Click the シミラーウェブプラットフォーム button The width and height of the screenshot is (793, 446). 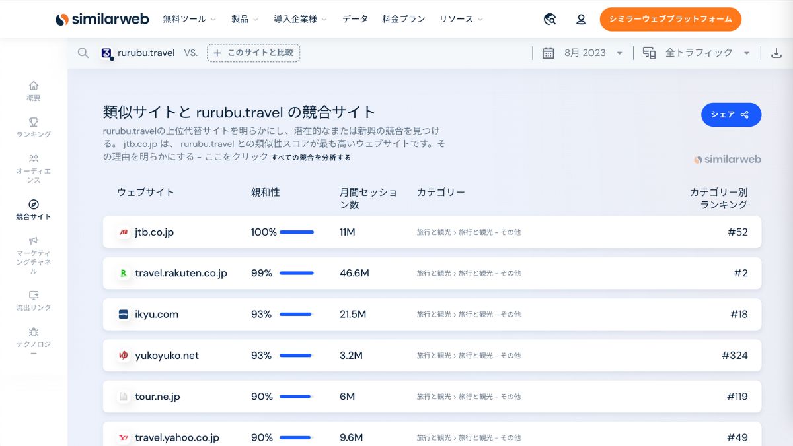click(670, 19)
